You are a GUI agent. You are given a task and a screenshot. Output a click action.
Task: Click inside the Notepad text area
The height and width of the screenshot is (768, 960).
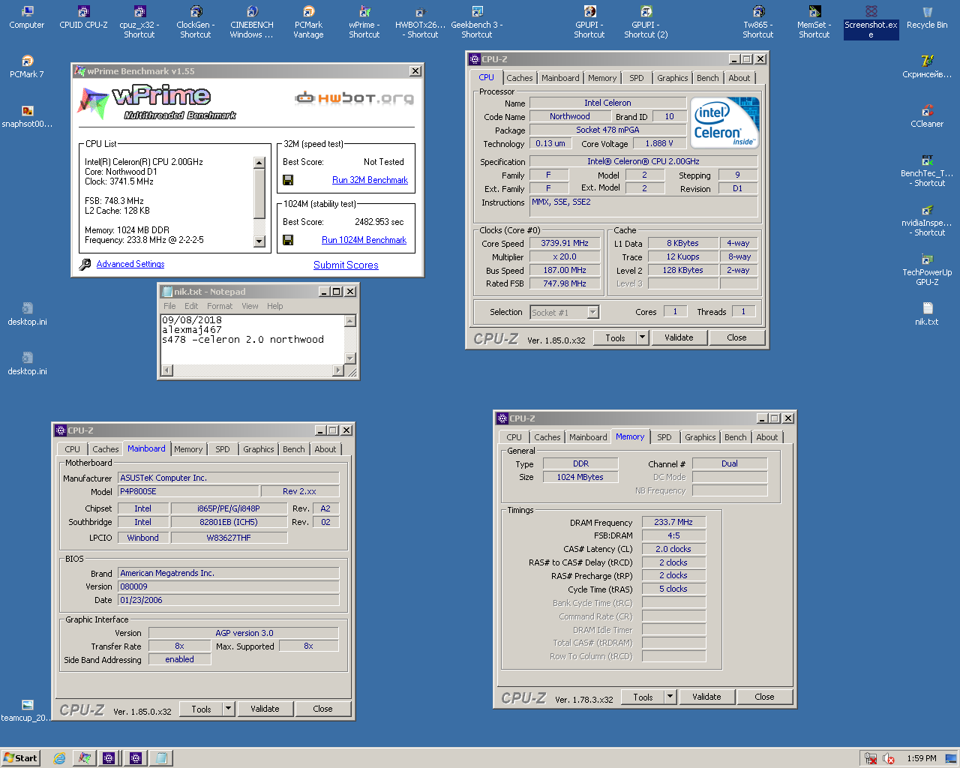253,339
